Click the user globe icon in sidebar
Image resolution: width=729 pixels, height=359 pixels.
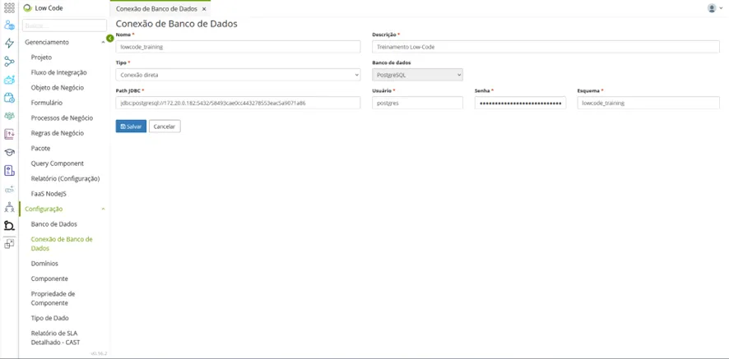pos(9,25)
